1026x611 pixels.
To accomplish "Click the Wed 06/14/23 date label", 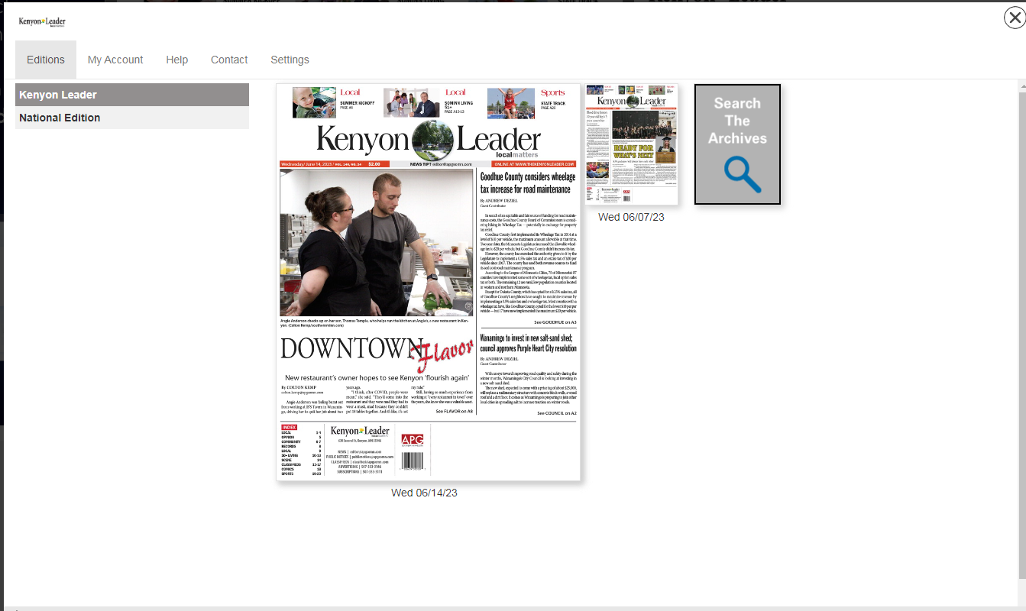I will pyautogui.click(x=424, y=493).
